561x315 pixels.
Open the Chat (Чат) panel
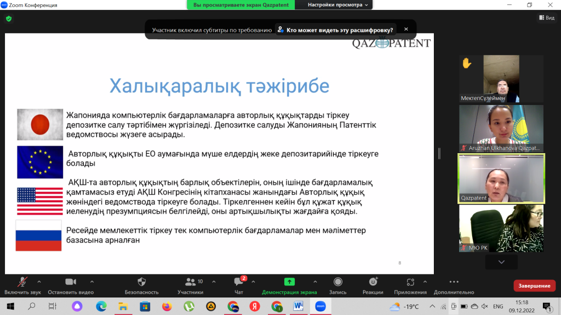tap(239, 282)
